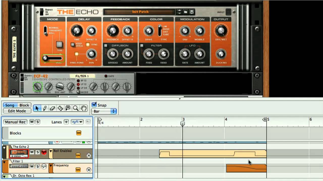Screen dimensions: 323x181
Task: Collapse the Frequency lane triangle
Action: 51,166
